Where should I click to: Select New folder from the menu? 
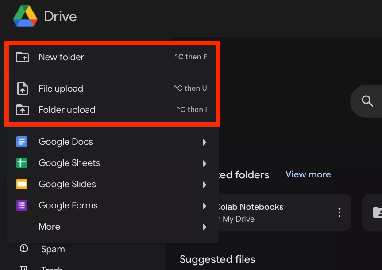(61, 57)
